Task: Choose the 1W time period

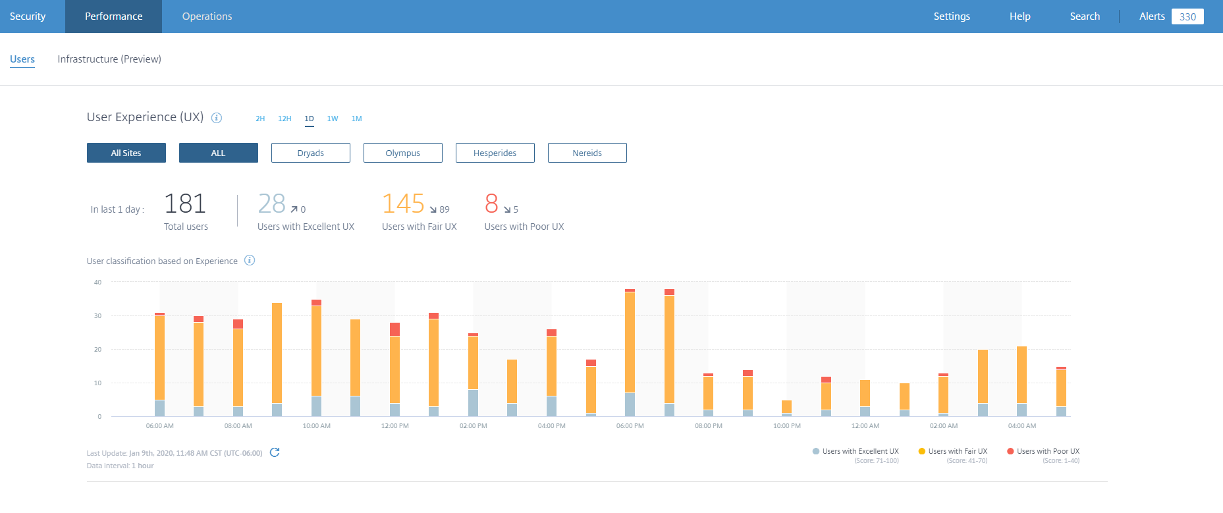Action: (333, 119)
